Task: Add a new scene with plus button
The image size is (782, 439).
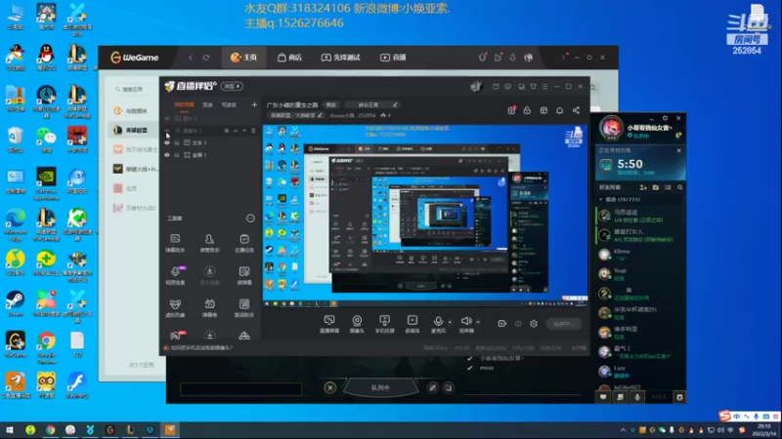Action: click(254, 104)
